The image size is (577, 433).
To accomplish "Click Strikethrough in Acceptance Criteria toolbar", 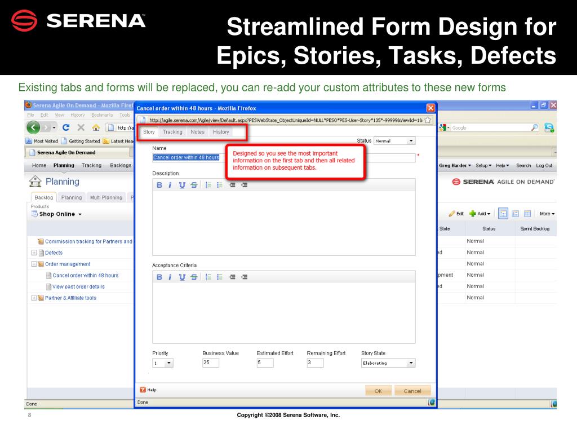I will click(194, 277).
